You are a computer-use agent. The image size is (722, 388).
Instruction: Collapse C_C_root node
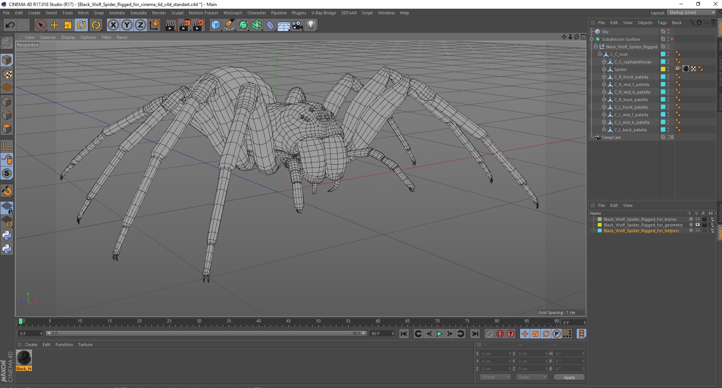[600, 54]
